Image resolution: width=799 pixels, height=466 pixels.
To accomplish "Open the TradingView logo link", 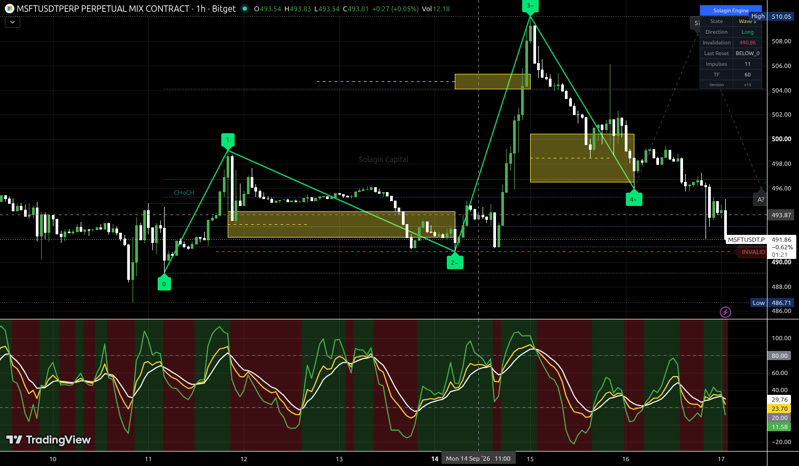I will click(49, 440).
